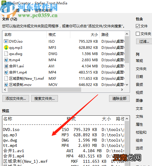152x166 pixels.
Task: Open the 视频 column section
Action: [139, 92]
